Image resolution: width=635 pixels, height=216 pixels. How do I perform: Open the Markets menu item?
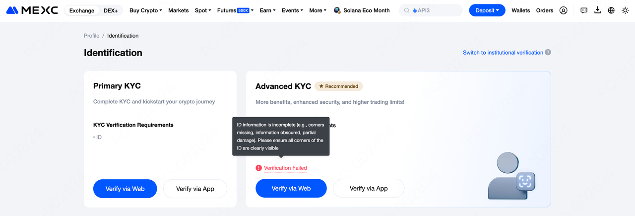coord(178,10)
